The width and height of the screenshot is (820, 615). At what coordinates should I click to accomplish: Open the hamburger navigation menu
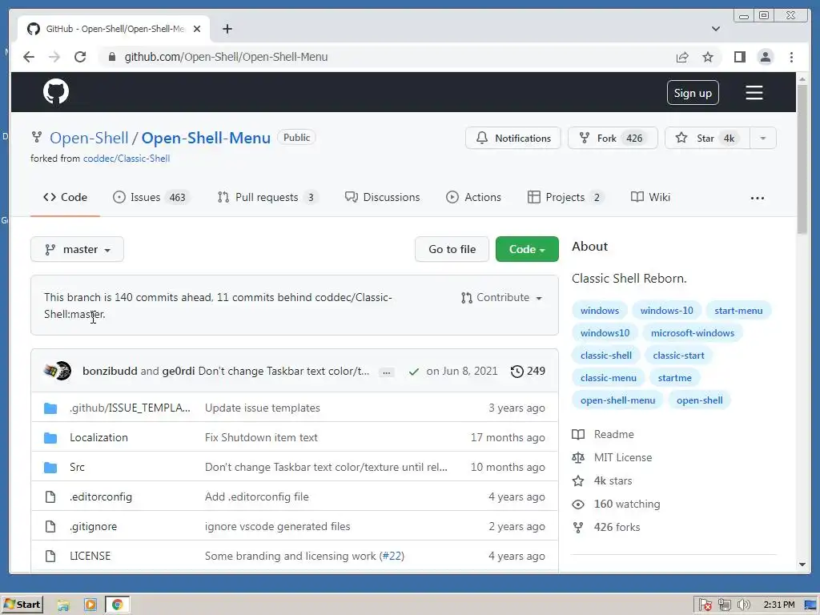[x=754, y=93]
